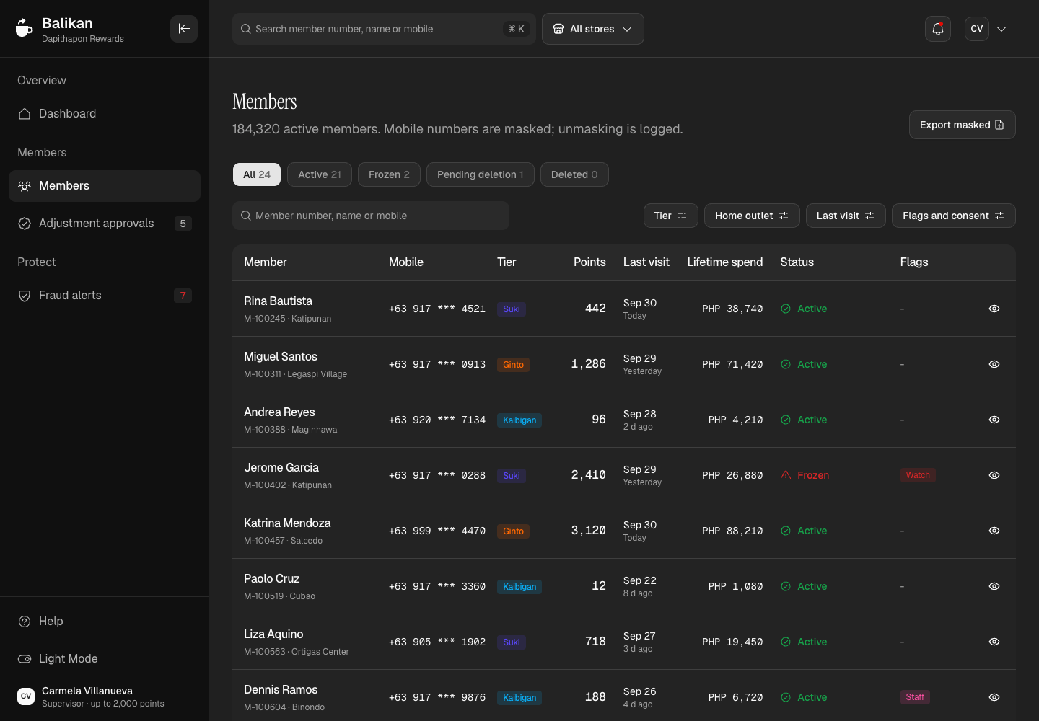Image resolution: width=1039 pixels, height=721 pixels.
Task: Toggle eye icon in Paolo Cruz row
Action: (x=994, y=586)
